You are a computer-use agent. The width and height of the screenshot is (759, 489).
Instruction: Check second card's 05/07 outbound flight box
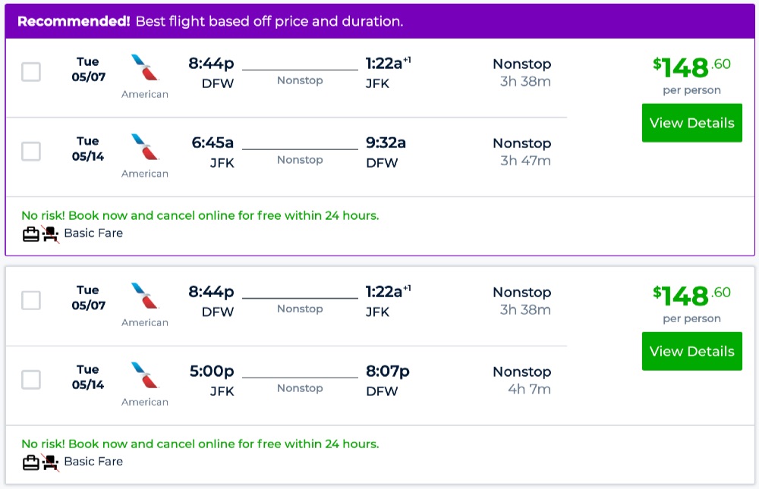coord(31,300)
